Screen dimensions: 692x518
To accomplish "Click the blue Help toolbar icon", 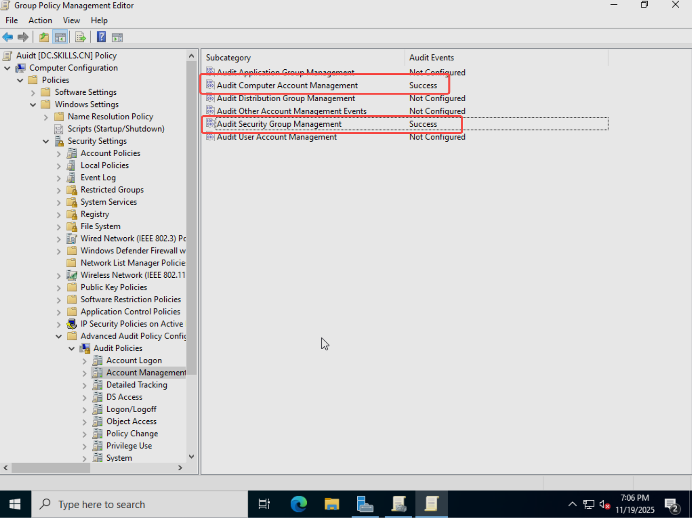I will pyautogui.click(x=101, y=37).
